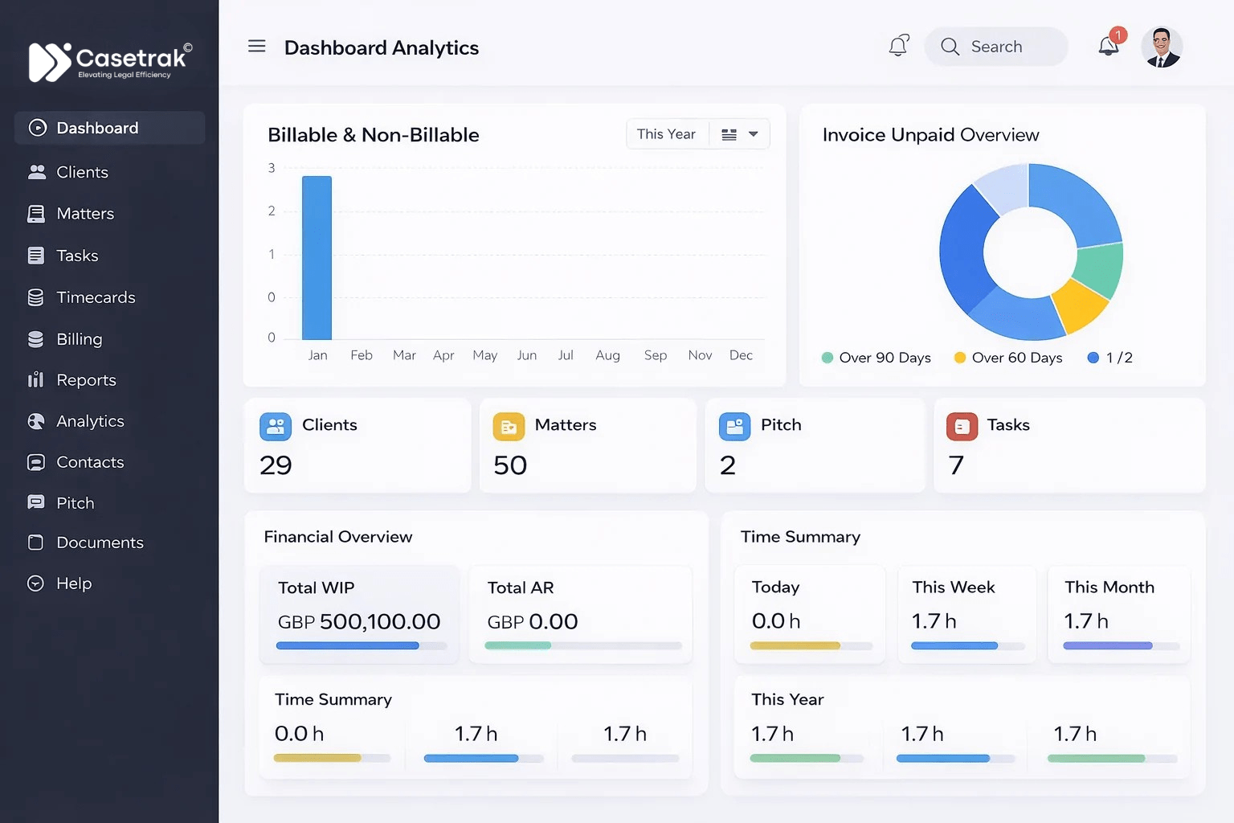
Task: Click the yellow Matters card icon
Action: pos(509,426)
